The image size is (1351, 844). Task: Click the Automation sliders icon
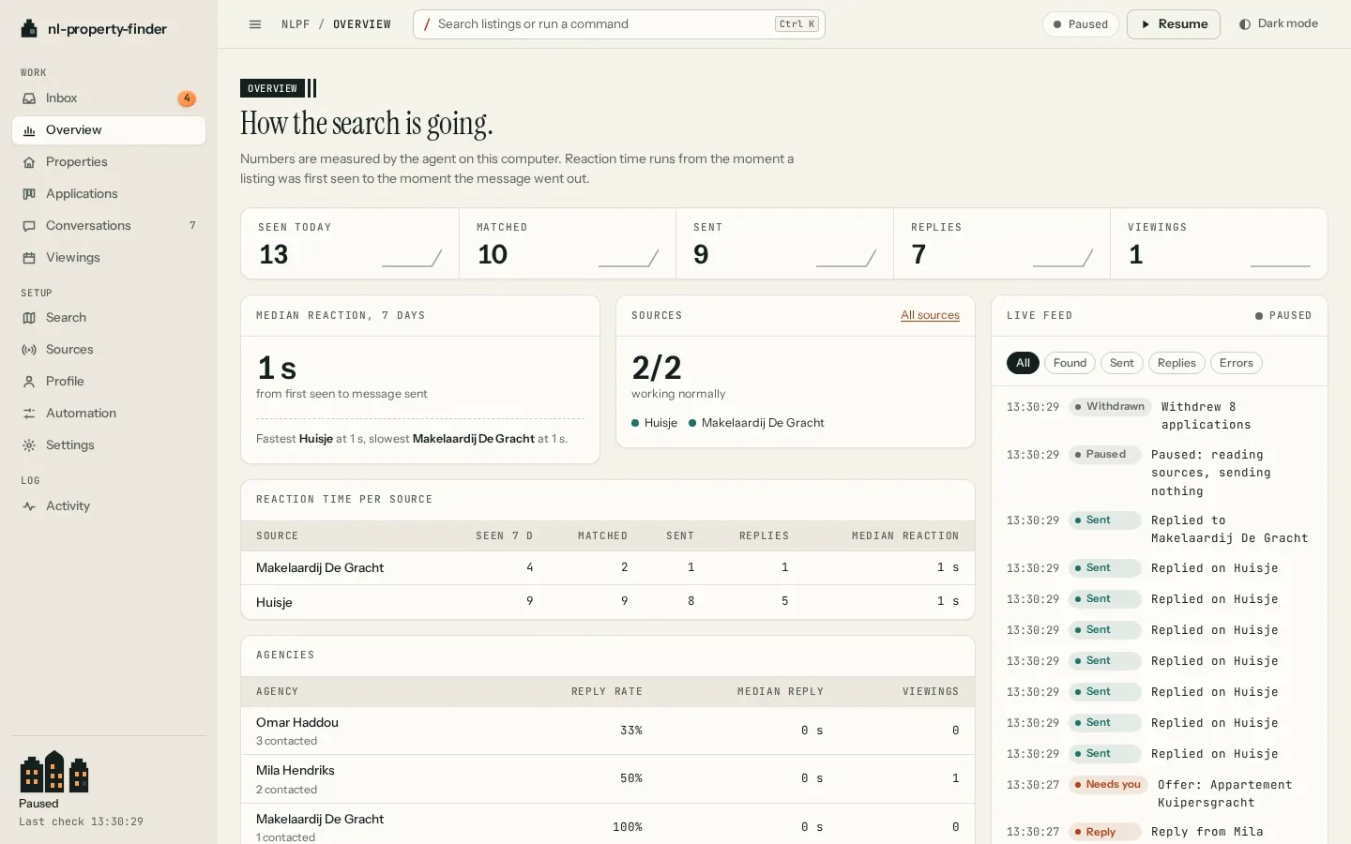pyautogui.click(x=29, y=414)
